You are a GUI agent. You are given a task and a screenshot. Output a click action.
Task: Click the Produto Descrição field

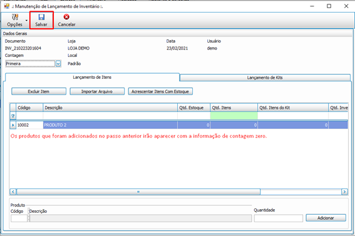coord(140,218)
